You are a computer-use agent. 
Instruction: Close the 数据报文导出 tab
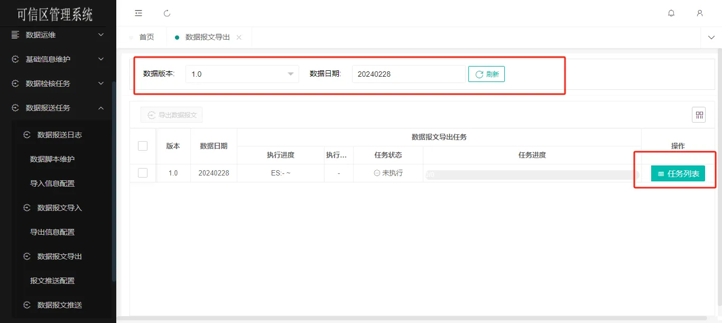(x=239, y=38)
